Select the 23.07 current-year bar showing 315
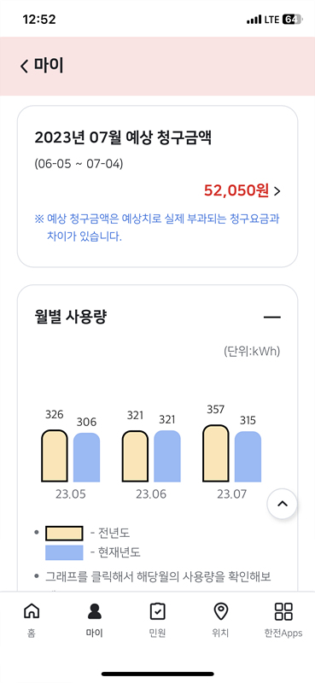The image size is (315, 683). pos(248,457)
